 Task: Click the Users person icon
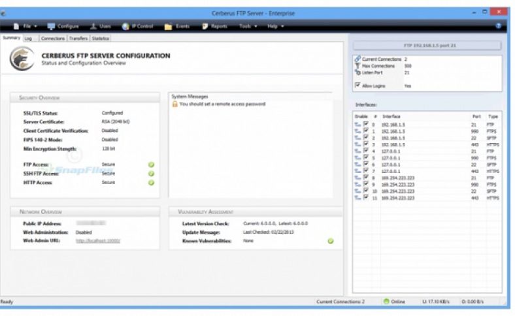[x=93, y=26]
